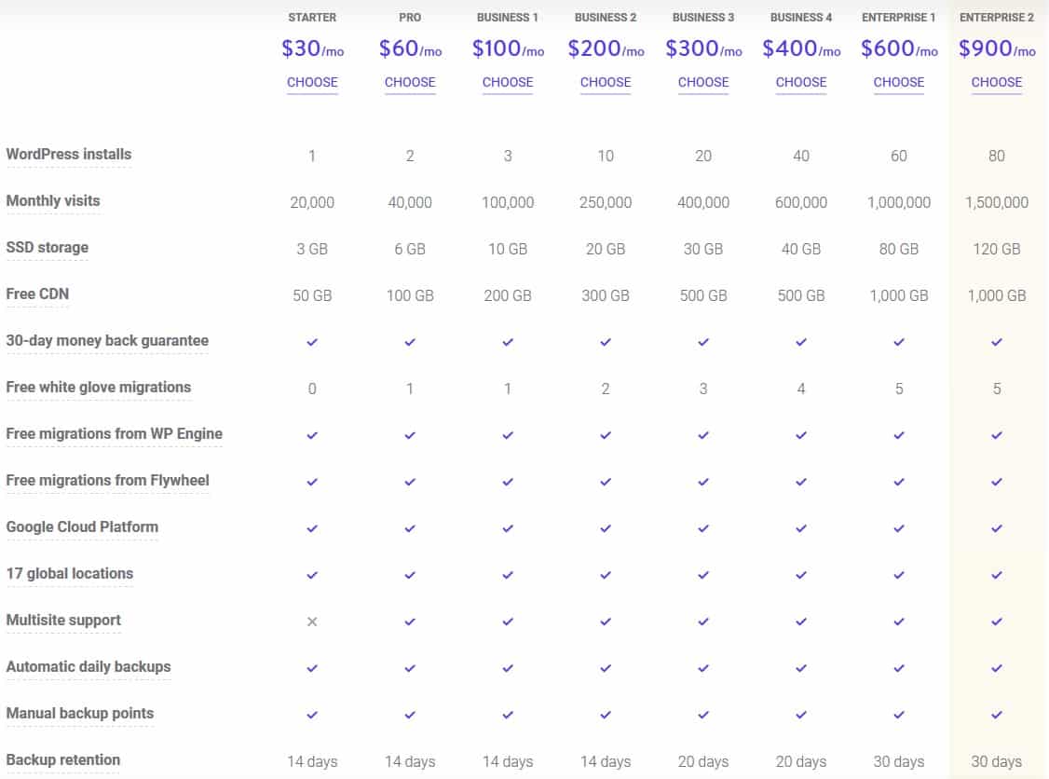The image size is (1049, 779).
Task: Click Starter 30-day money back checkmark
Action: click(x=312, y=342)
